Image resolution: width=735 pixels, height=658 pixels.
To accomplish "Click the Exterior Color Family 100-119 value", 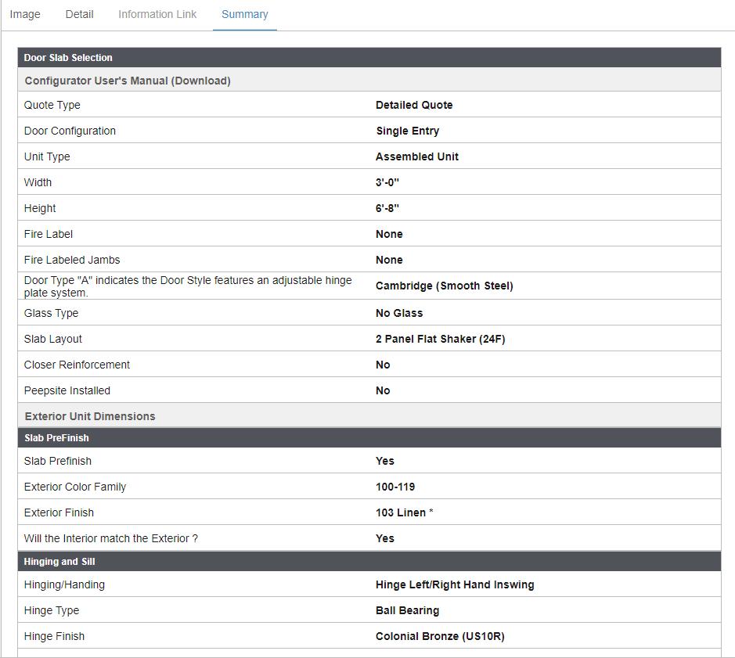I will pos(395,487).
